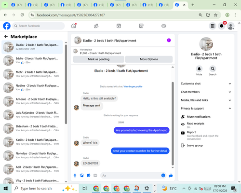Open the Marketplace storefront icon
Viewport: 241px width, 193px height.
(x=141, y=26)
